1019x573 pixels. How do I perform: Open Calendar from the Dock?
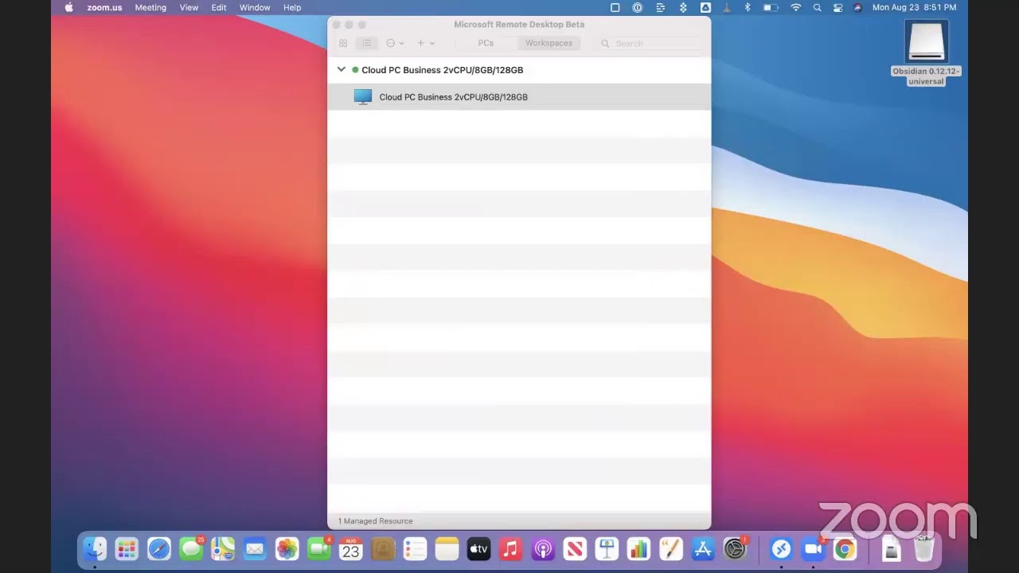350,549
